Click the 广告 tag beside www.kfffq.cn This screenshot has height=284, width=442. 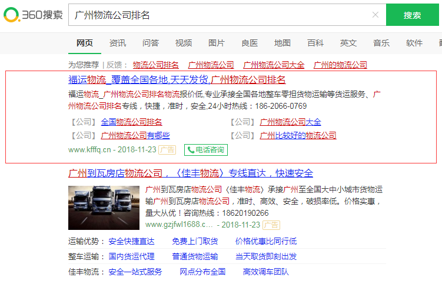point(167,150)
